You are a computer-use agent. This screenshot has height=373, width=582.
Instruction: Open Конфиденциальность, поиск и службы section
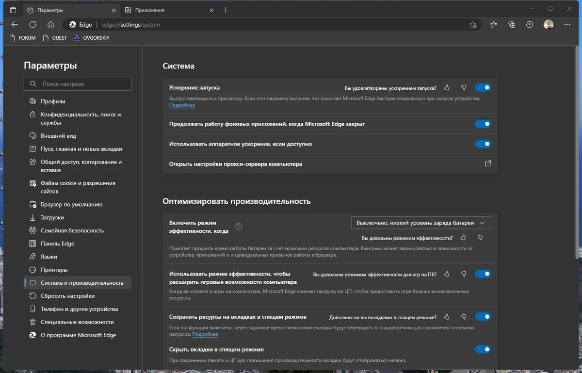[78, 119]
